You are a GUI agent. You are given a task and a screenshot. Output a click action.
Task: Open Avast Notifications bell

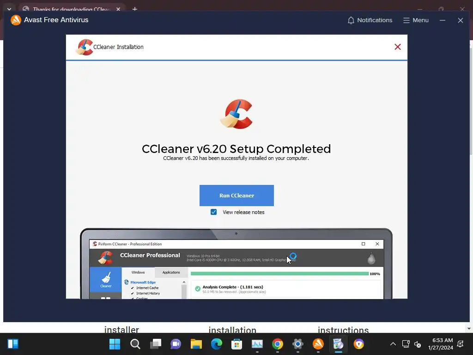point(370,20)
